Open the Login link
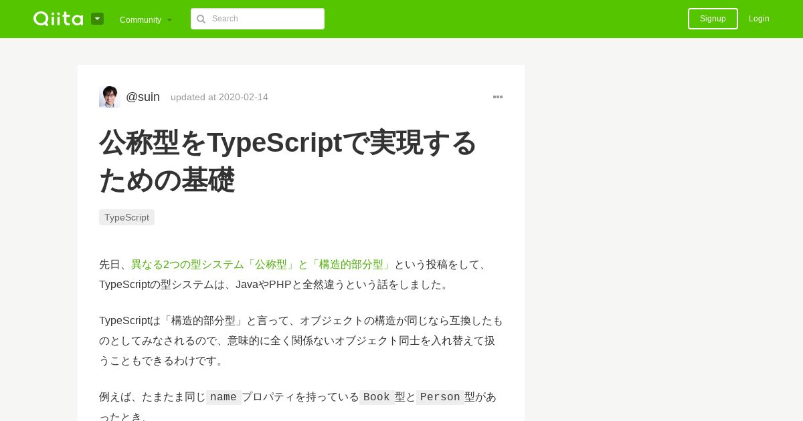The image size is (803, 421). [x=759, y=19]
